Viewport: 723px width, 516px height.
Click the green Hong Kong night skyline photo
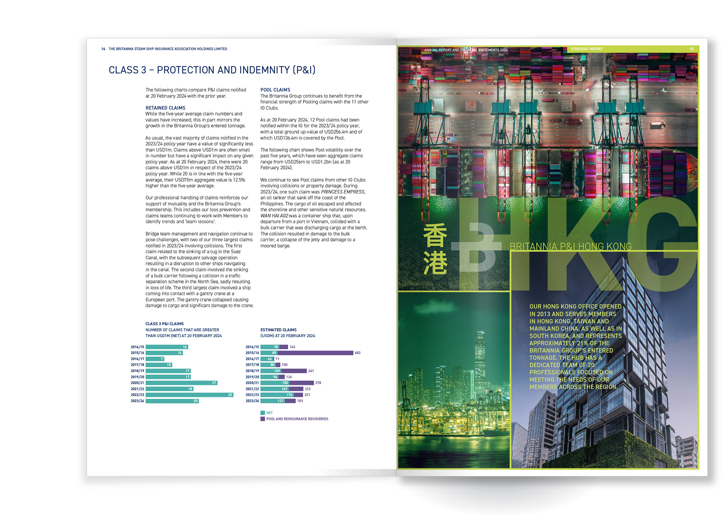454,380
